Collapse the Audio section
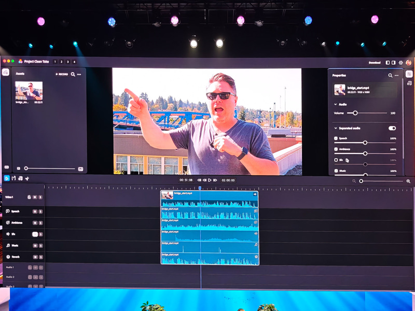The image size is (415, 311). (x=336, y=105)
